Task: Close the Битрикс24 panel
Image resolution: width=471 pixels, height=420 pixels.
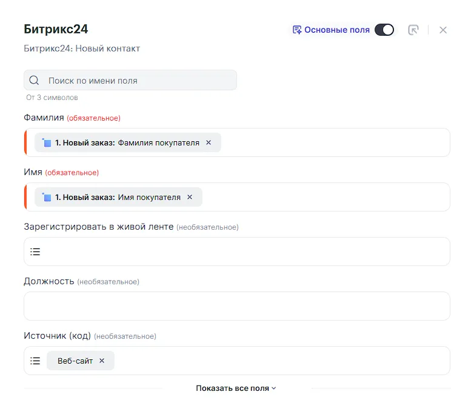Action: [443, 30]
